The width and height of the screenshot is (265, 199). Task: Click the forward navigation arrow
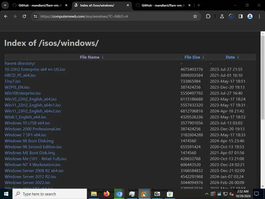click(15, 16)
